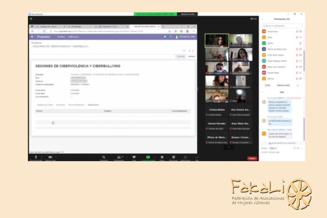Click the Fecha Realización column header
The height and width of the screenshot is (218, 327).
(x=179, y=111)
